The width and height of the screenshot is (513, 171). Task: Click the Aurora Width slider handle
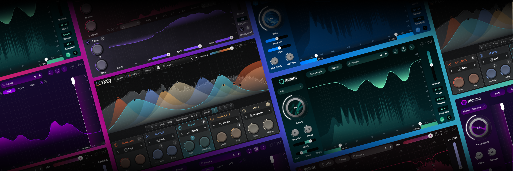(310, 141)
